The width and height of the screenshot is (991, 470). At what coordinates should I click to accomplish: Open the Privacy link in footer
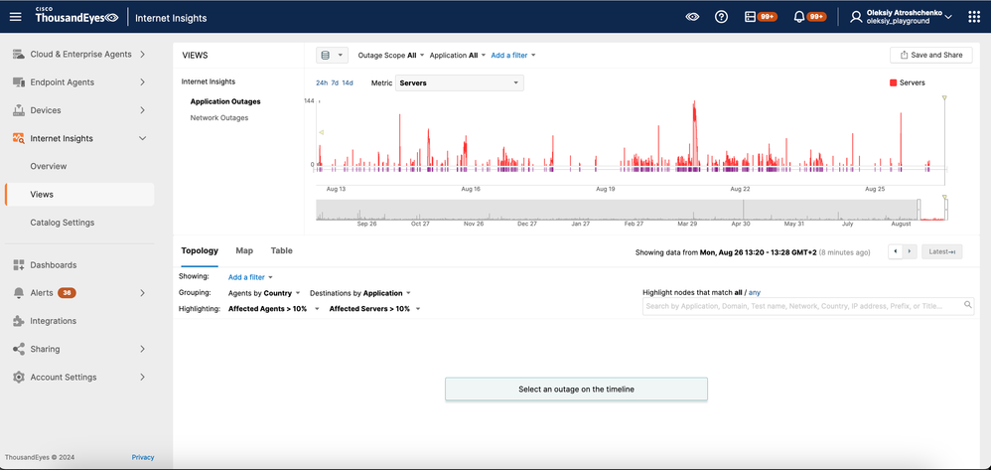[143, 457]
